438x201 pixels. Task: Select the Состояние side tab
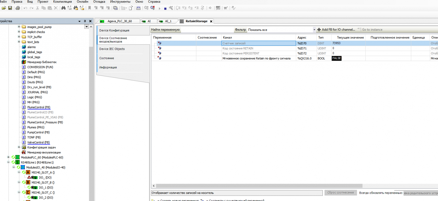tap(123, 58)
